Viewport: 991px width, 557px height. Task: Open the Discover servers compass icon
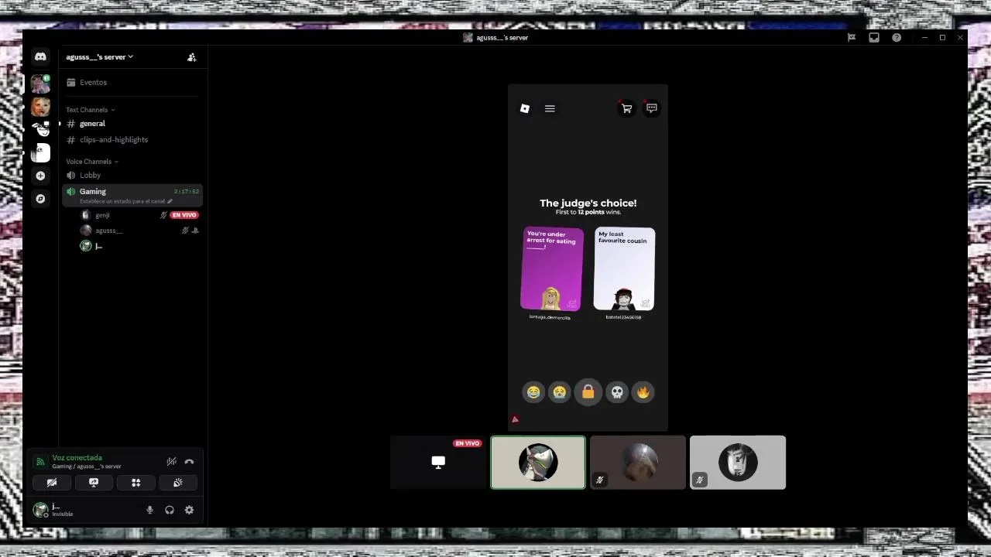[x=40, y=199]
